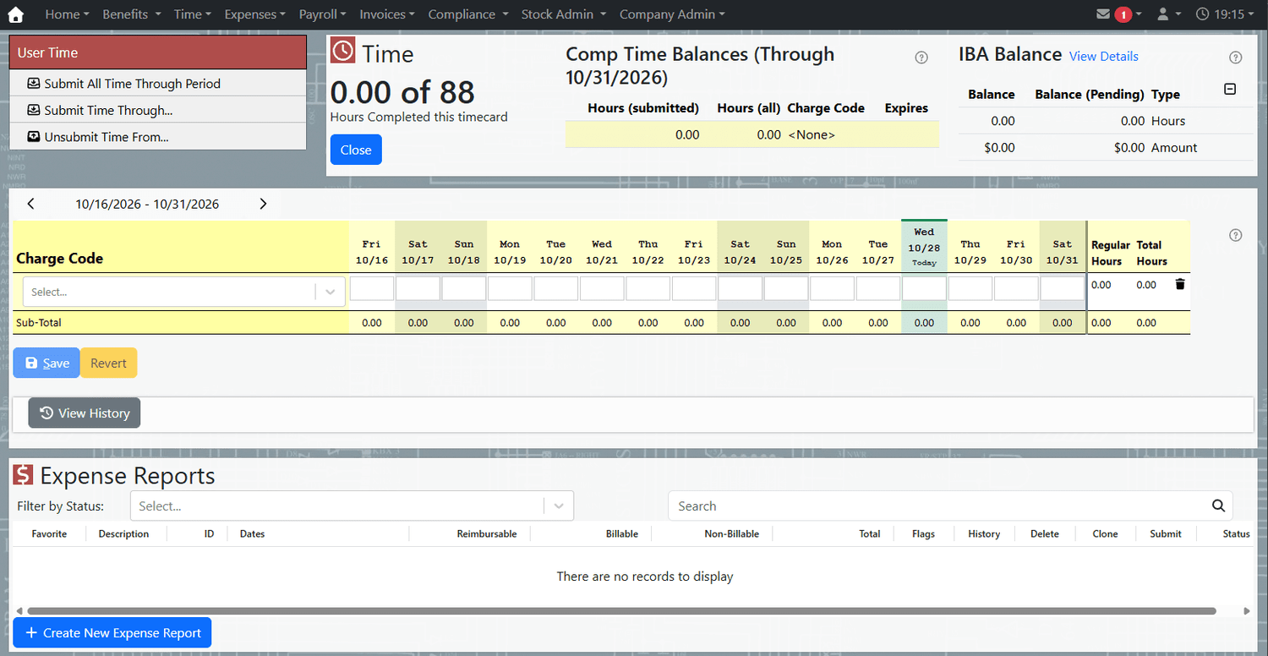Open the Stock Admin dropdown
Viewport: 1268px width, 656px height.
click(x=563, y=14)
